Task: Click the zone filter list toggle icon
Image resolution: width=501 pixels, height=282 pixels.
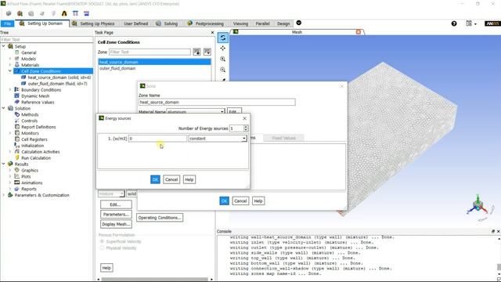Action: 196,52
